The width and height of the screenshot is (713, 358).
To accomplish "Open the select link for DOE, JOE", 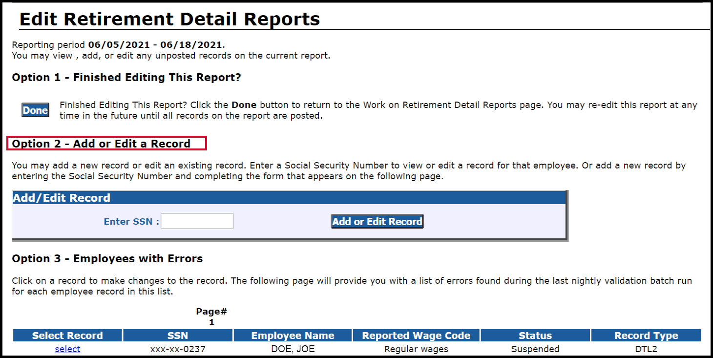I will pos(67,349).
